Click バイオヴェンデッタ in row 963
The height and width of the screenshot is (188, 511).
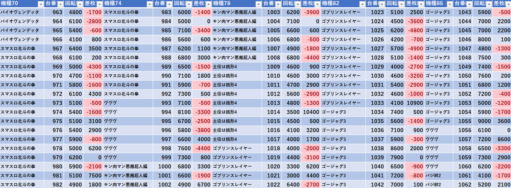pos(20,12)
